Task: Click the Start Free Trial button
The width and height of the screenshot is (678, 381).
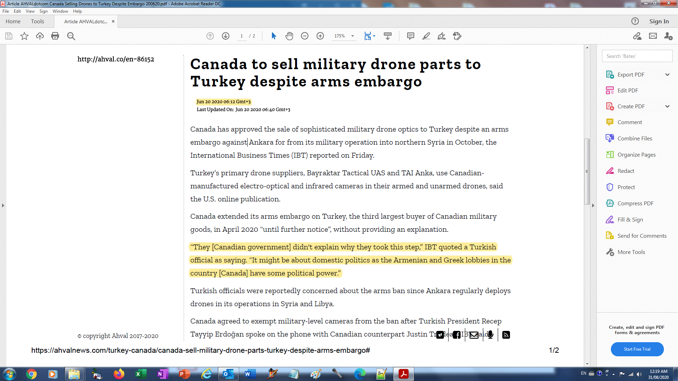Action: pos(637,349)
